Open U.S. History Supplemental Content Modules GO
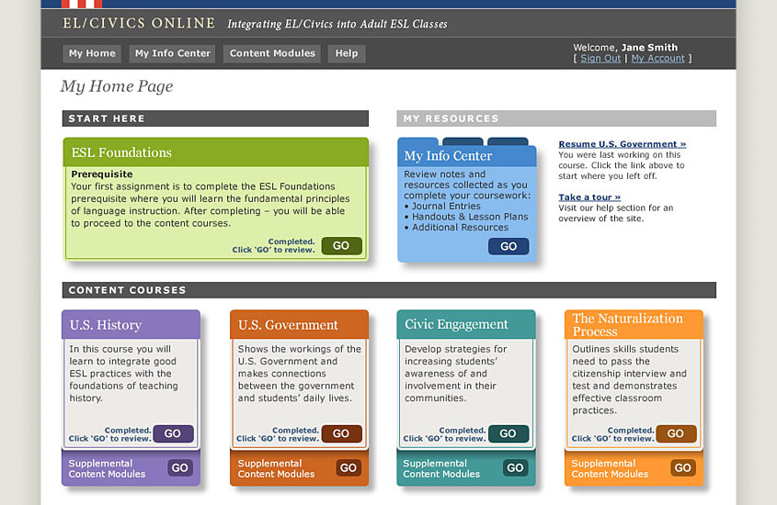The height and width of the screenshot is (505, 777). tap(180, 468)
